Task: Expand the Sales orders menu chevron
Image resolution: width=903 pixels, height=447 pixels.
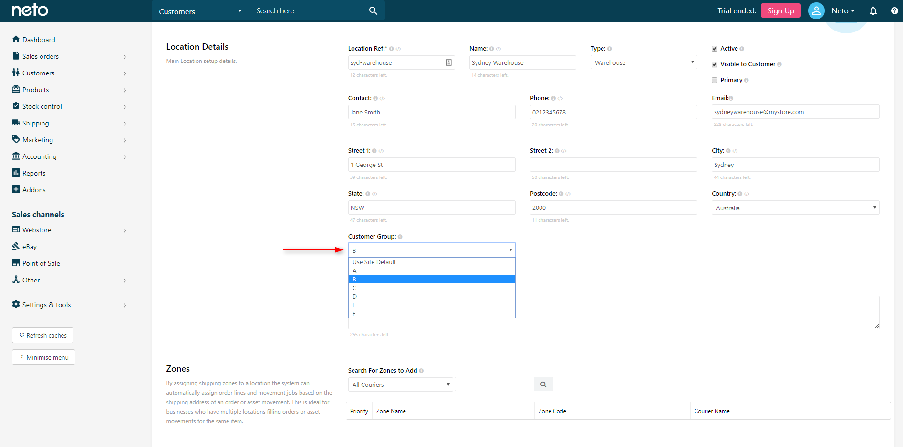Action: click(125, 57)
